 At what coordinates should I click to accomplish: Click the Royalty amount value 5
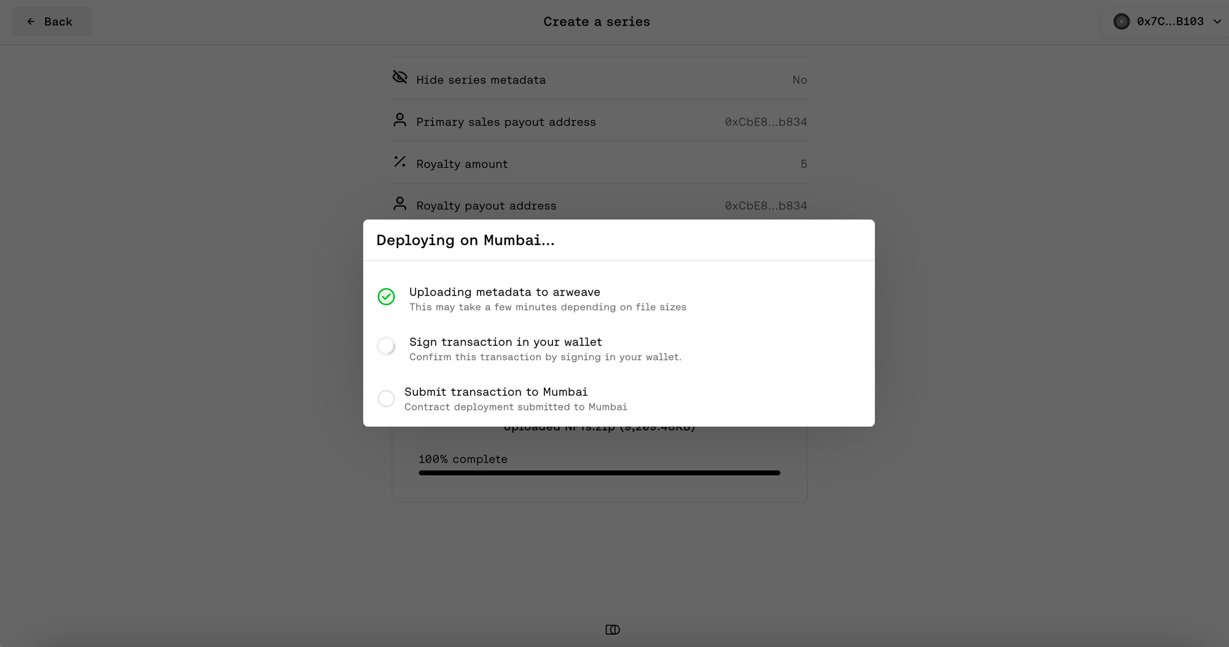[x=804, y=164]
